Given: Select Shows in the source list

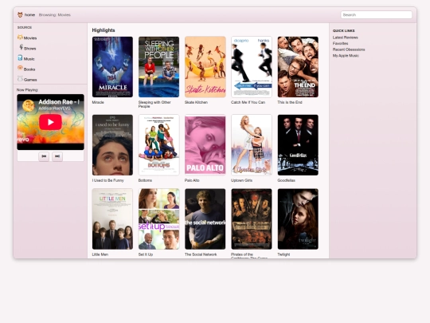Looking at the screenshot, I should pos(30,49).
